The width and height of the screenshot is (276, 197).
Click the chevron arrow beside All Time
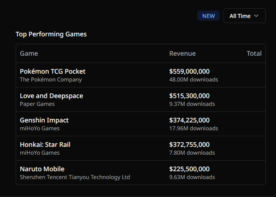256,16
